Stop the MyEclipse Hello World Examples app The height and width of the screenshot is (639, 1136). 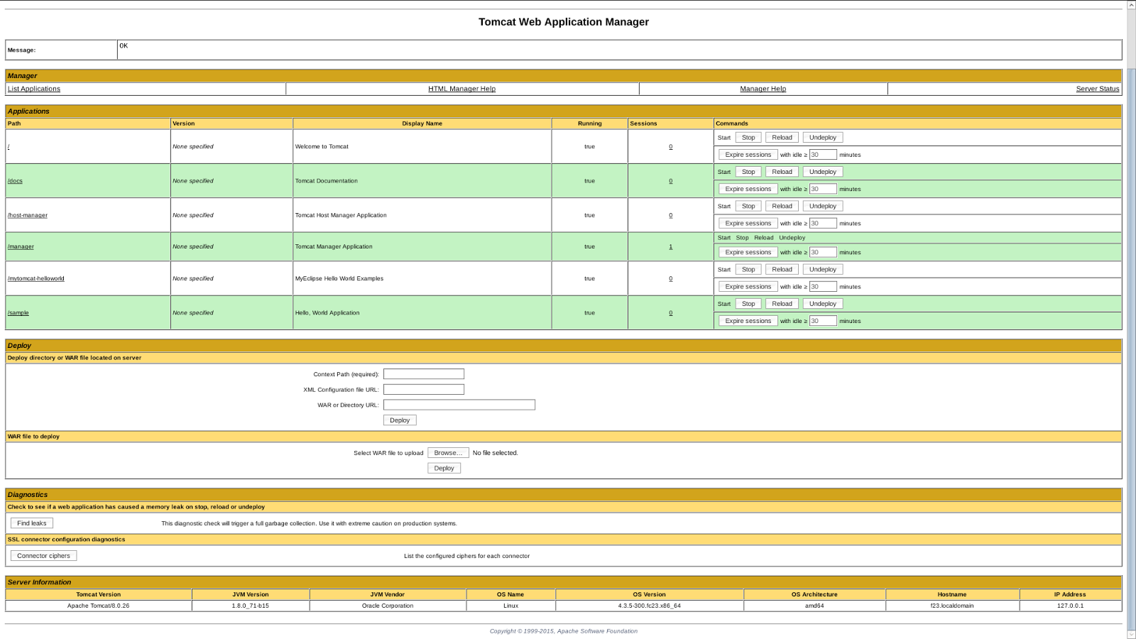[x=748, y=269]
